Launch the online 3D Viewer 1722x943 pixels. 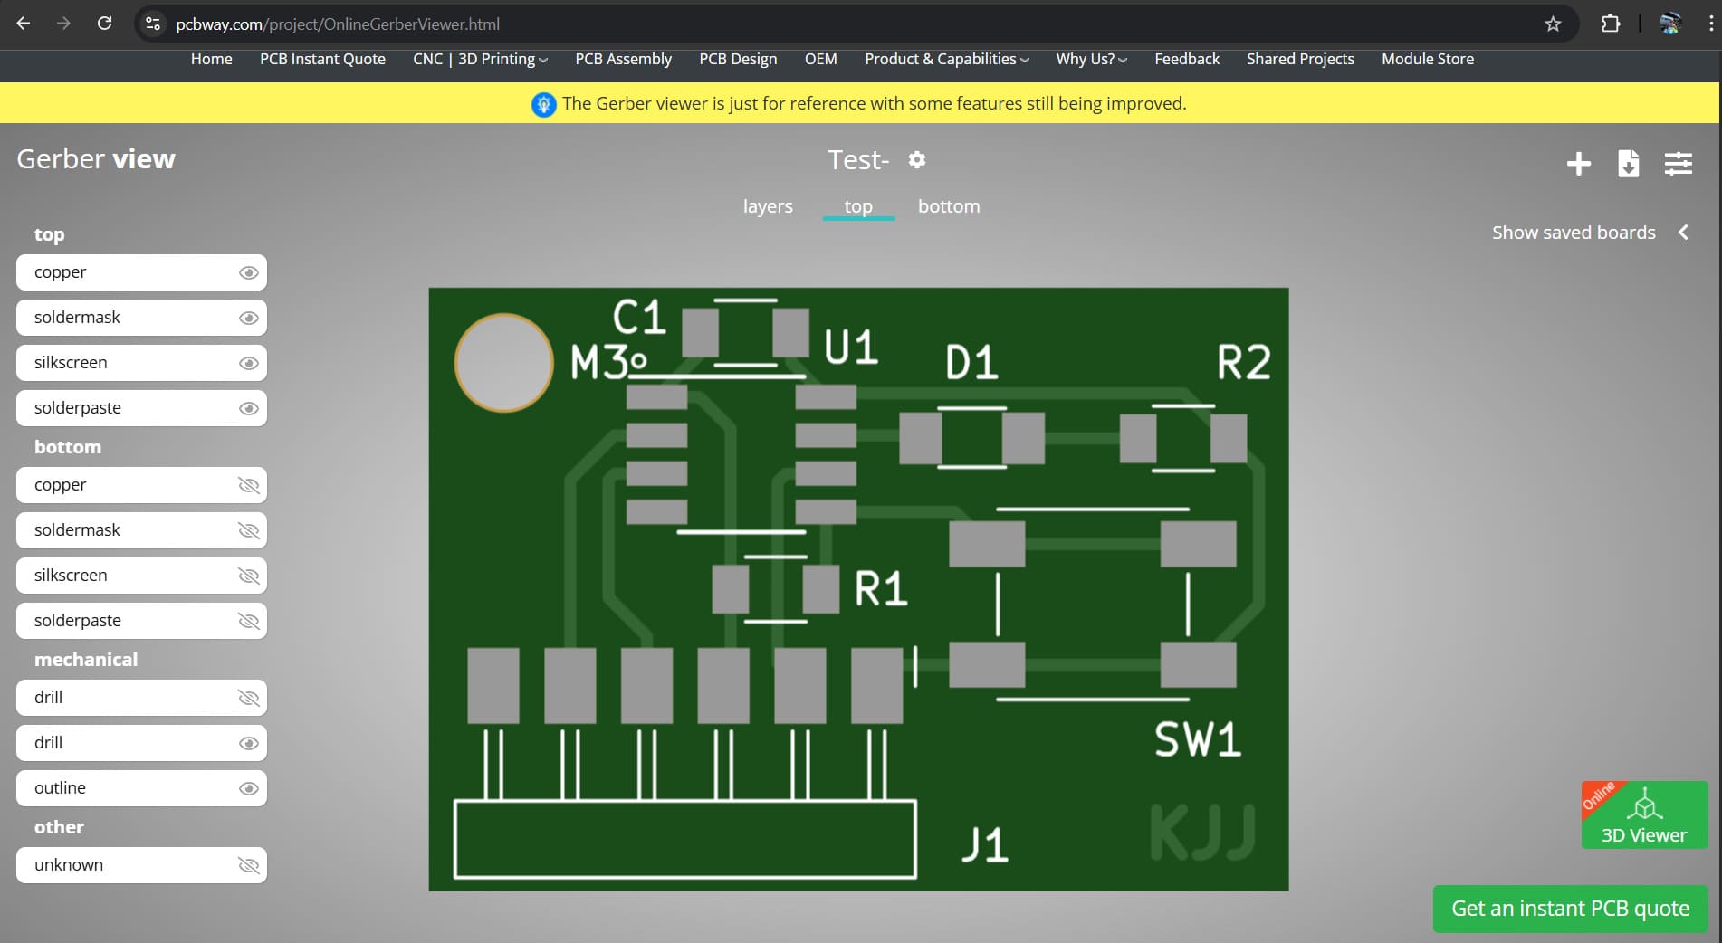click(1643, 814)
